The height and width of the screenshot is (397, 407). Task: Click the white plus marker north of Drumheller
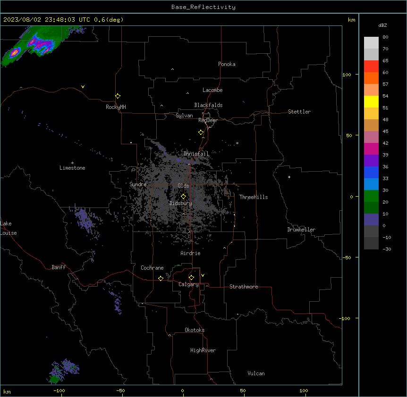289,177
